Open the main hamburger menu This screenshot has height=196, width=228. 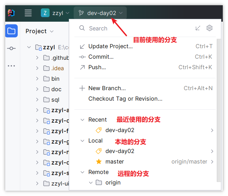(28, 13)
